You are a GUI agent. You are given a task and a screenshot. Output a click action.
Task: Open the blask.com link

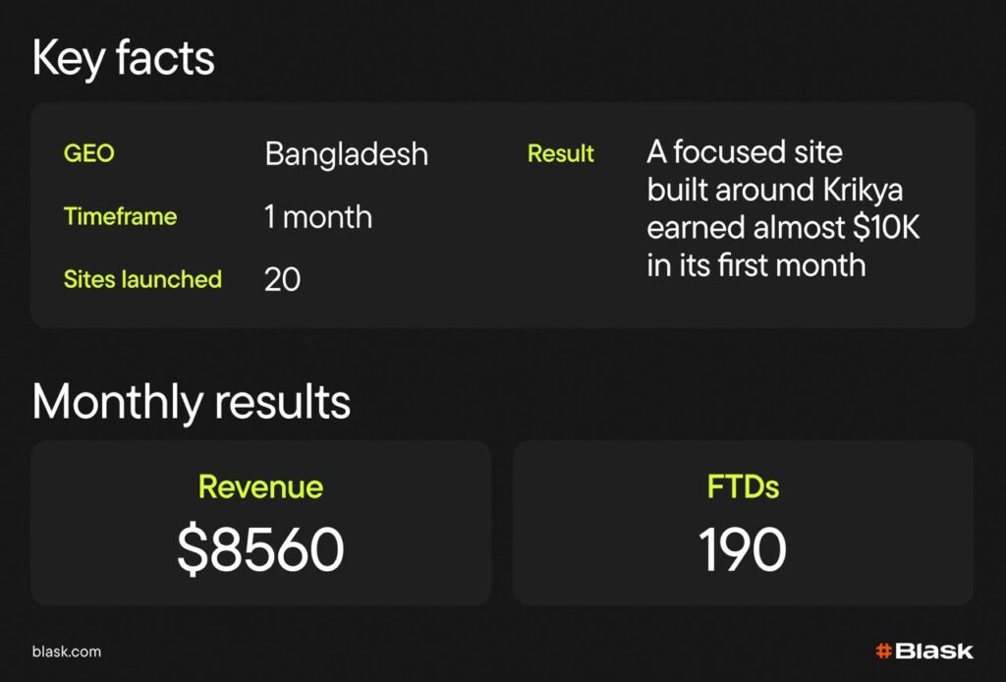pyautogui.click(x=67, y=652)
